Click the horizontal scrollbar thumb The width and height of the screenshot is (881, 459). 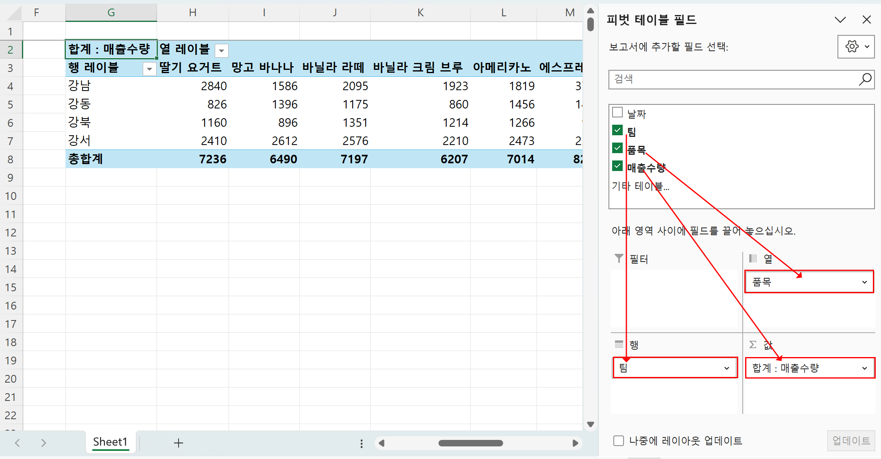pyautogui.click(x=471, y=443)
